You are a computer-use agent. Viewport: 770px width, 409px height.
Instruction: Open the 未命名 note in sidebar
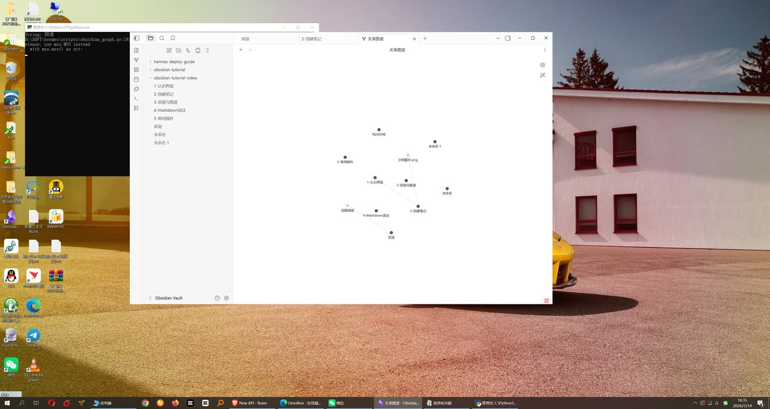tap(159, 135)
